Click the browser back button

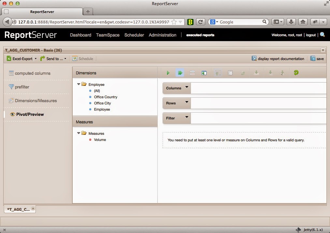[7, 22]
